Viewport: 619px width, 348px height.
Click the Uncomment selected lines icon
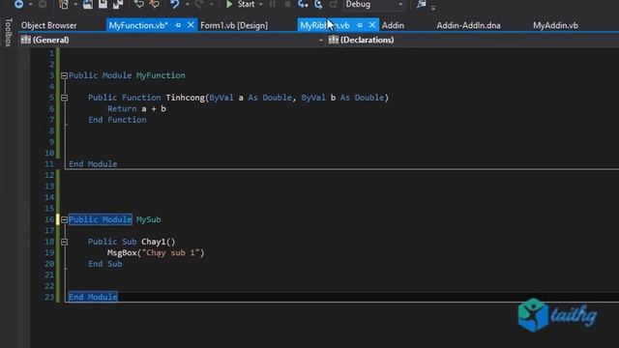155,4
